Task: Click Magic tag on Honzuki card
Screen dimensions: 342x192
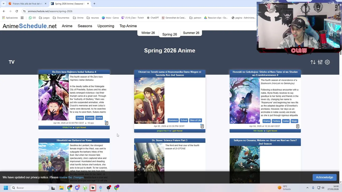Action: (x=294, y=121)
